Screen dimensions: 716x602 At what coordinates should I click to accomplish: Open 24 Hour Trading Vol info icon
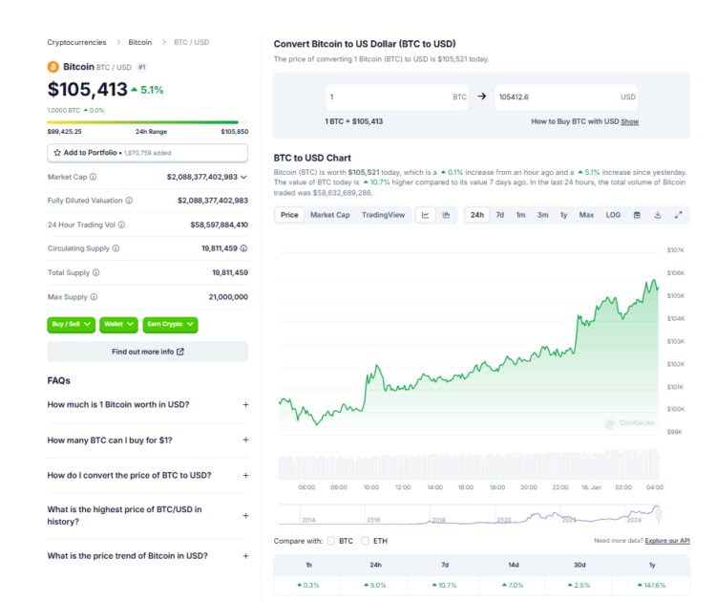click(x=121, y=225)
